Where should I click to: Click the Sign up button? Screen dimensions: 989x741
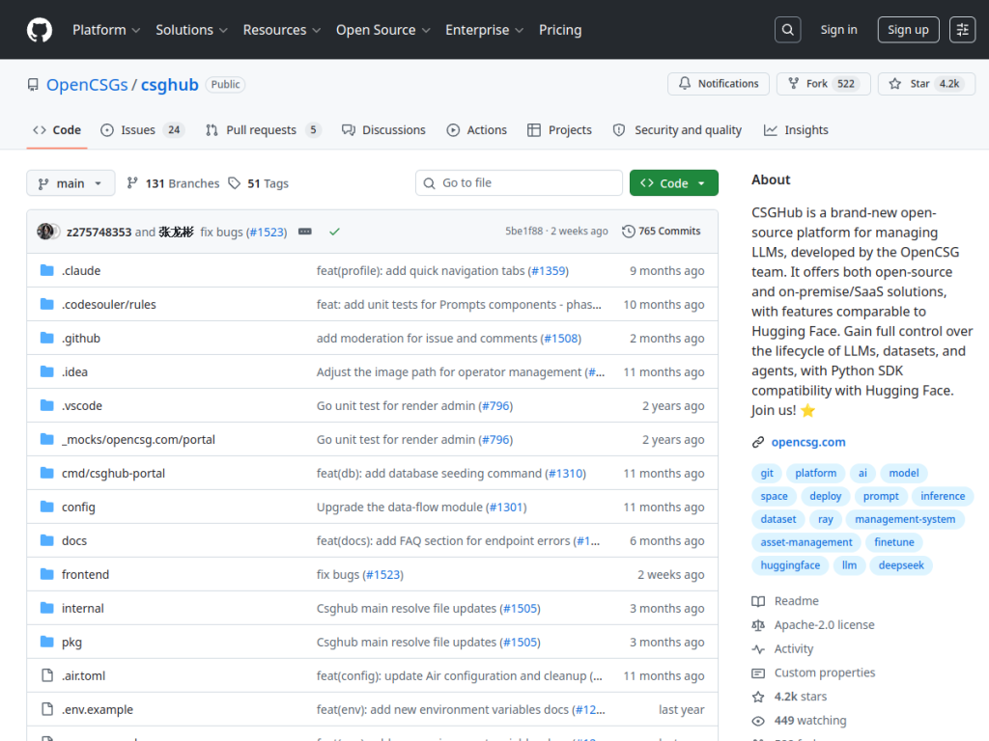pos(908,30)
